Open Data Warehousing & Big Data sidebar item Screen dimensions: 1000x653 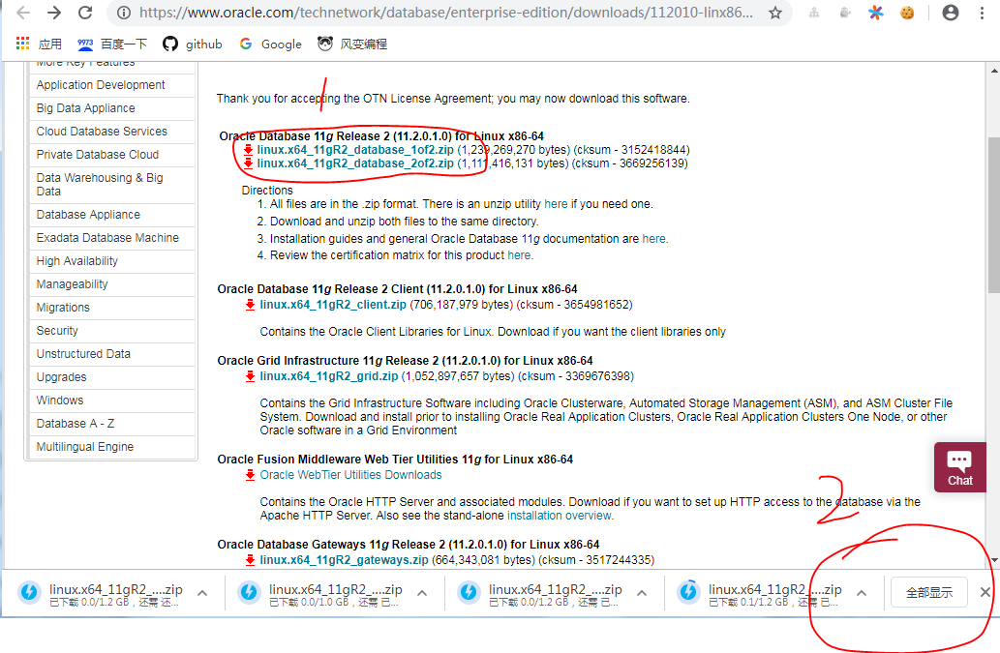click(x=111, y=185)
